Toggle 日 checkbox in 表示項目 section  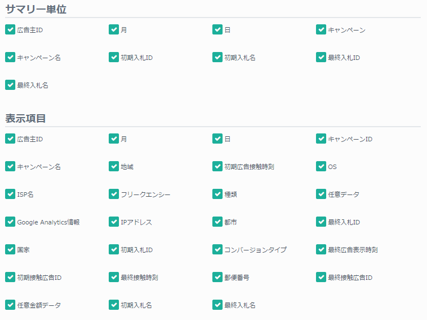click(217, 139)
